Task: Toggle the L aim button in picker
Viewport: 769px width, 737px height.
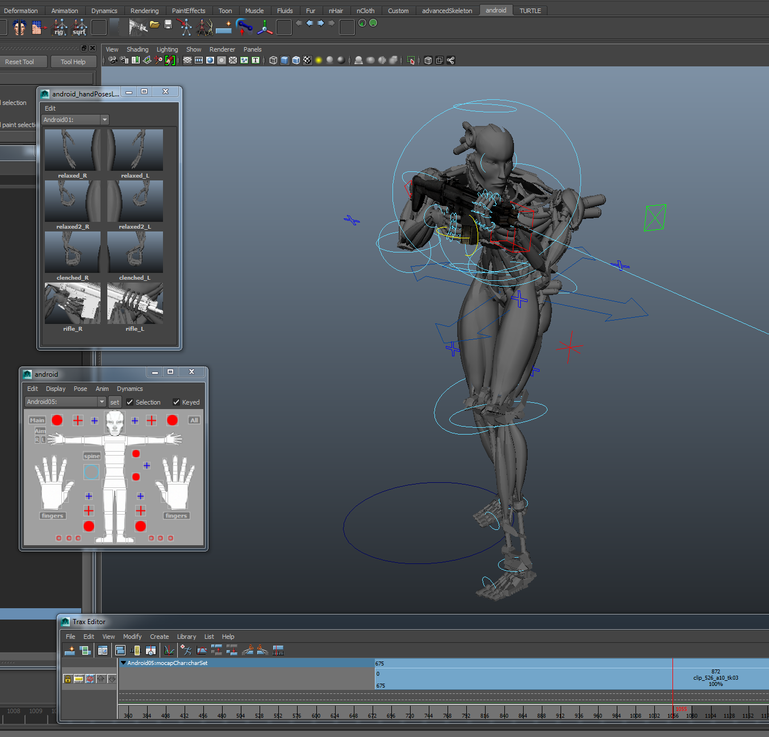Action: click(43, 440)
